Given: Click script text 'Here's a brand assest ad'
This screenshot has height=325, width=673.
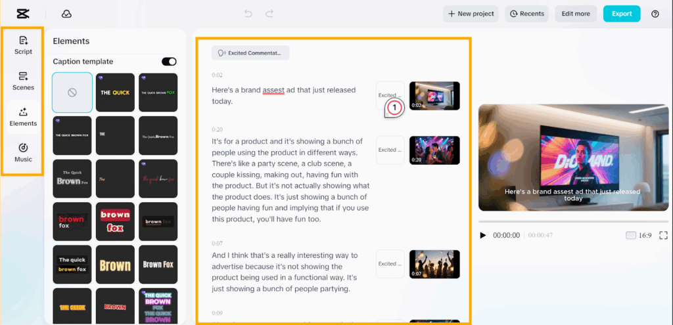Looking at the screenshot, I should [254, 90].
